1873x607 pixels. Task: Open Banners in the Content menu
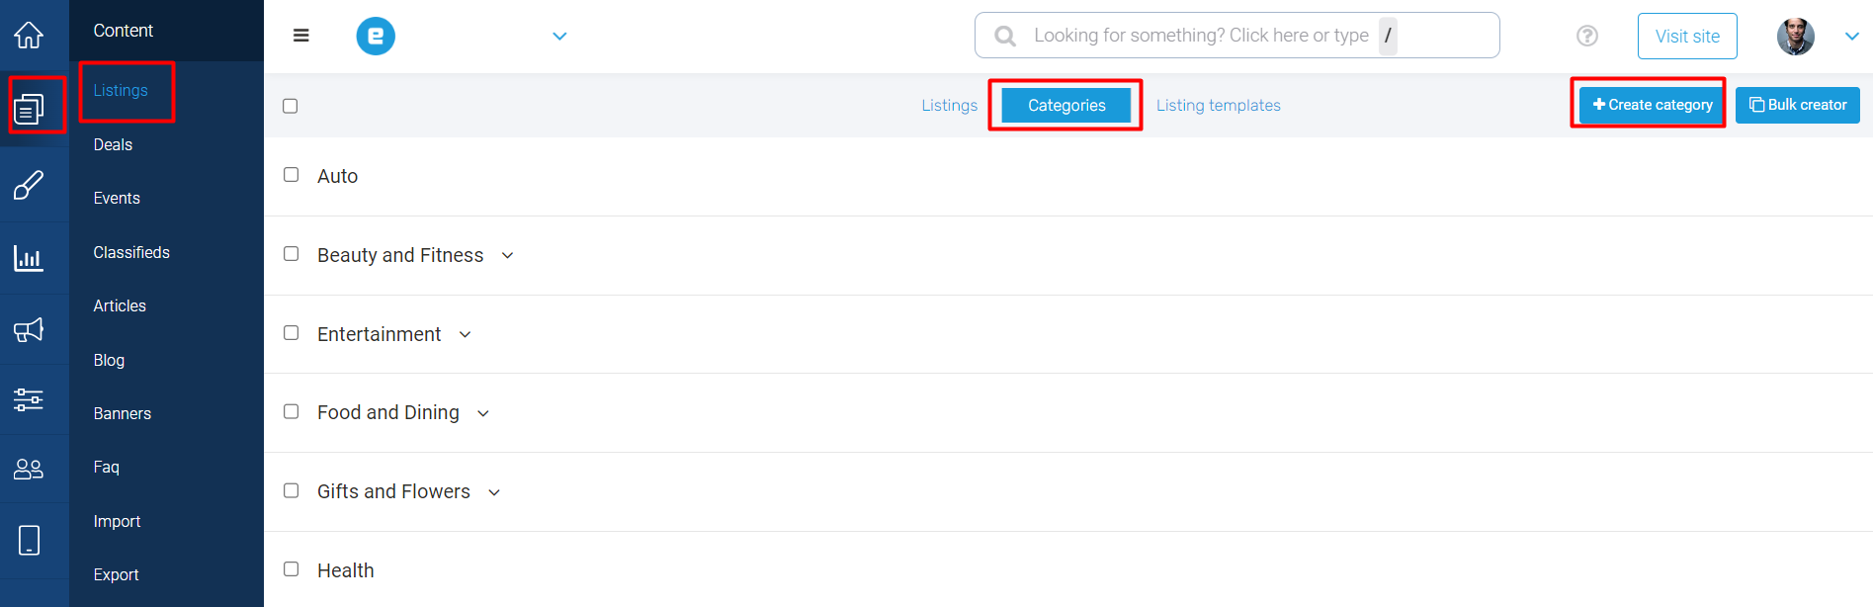[123, 413]
